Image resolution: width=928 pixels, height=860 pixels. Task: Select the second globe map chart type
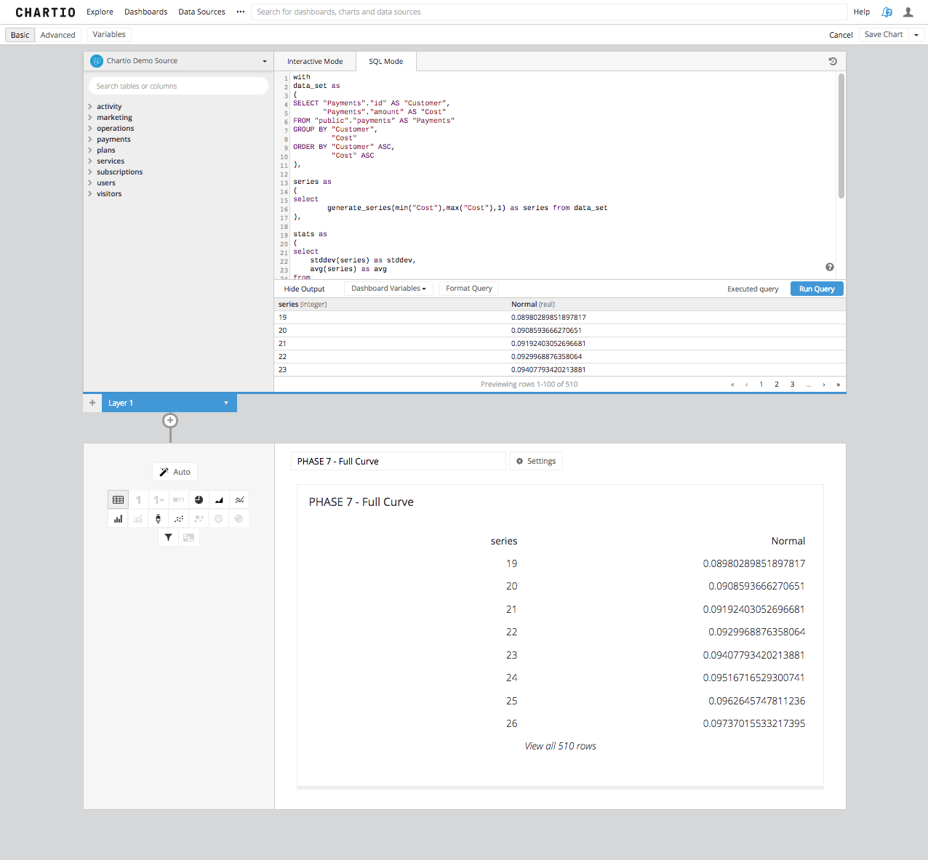[x=239, y=518]
